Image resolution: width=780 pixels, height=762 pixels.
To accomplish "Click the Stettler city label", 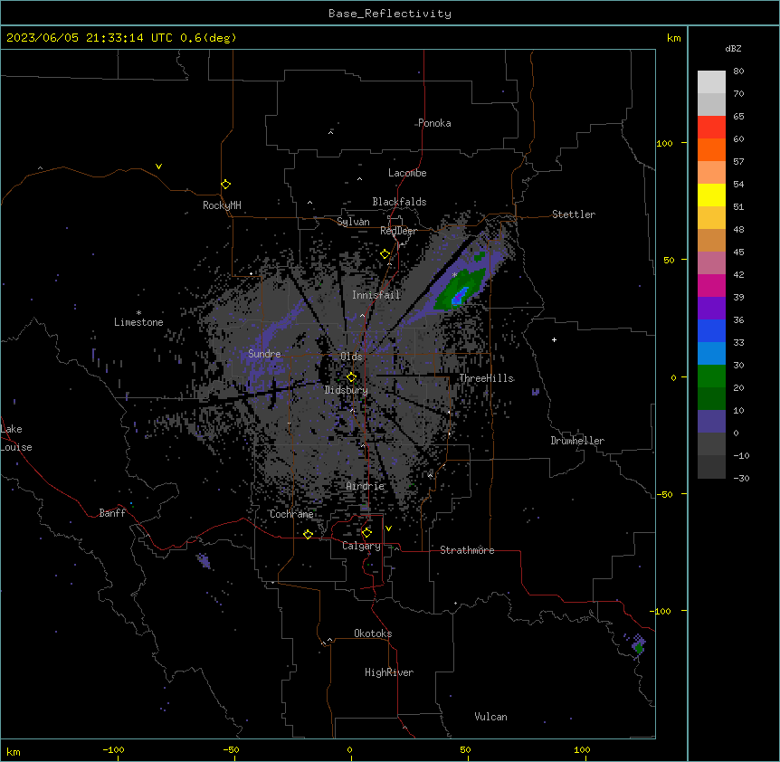I will [x=574, y=214].
